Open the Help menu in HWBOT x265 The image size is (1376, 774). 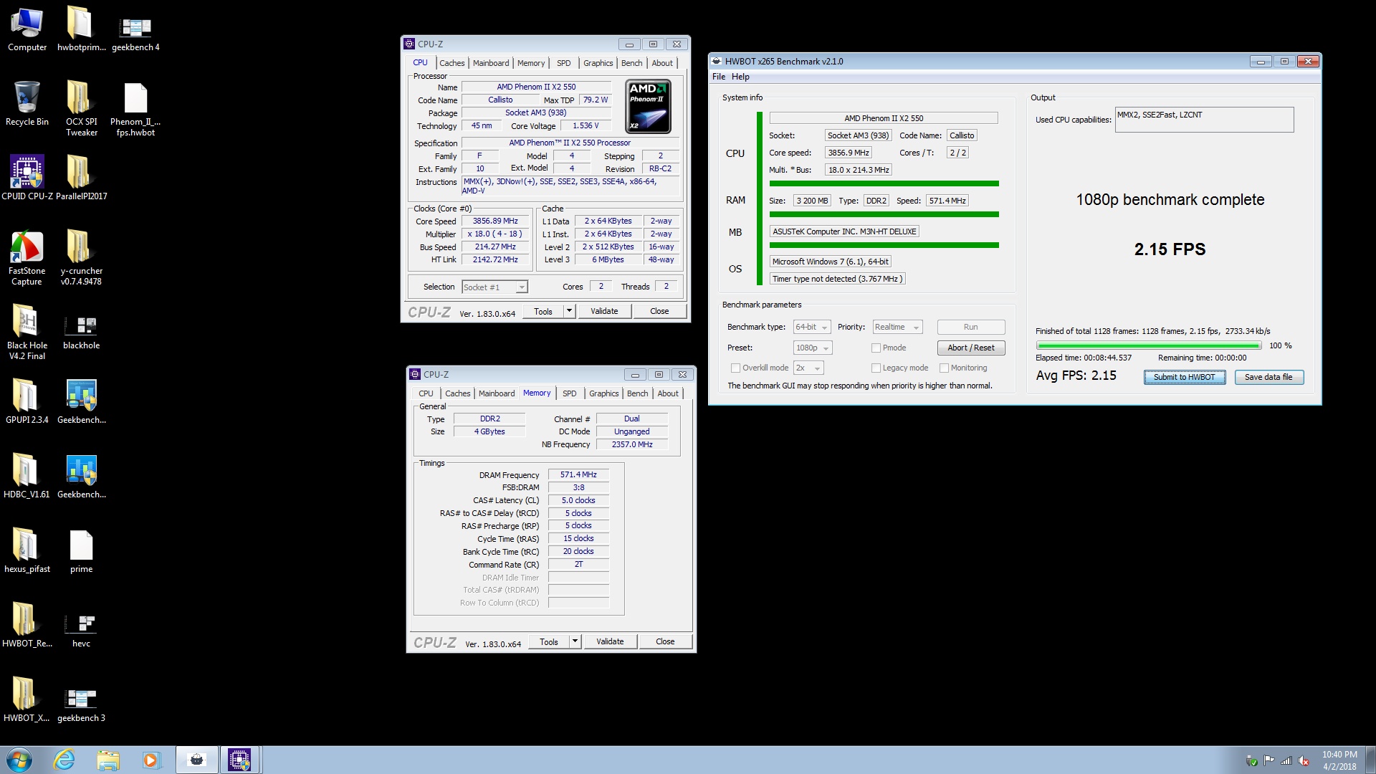coord(740,77)
